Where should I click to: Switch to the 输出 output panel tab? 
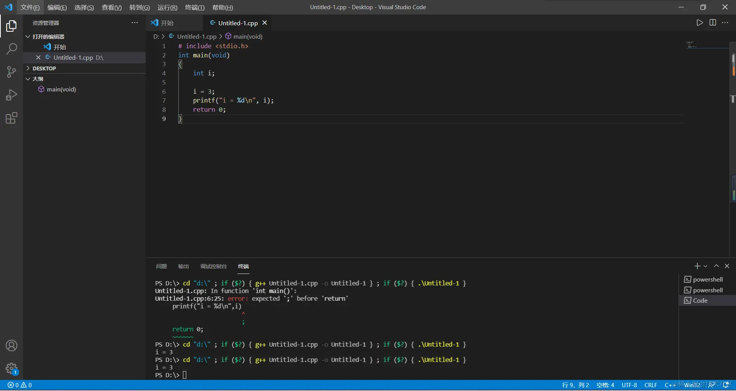(184, 266)
